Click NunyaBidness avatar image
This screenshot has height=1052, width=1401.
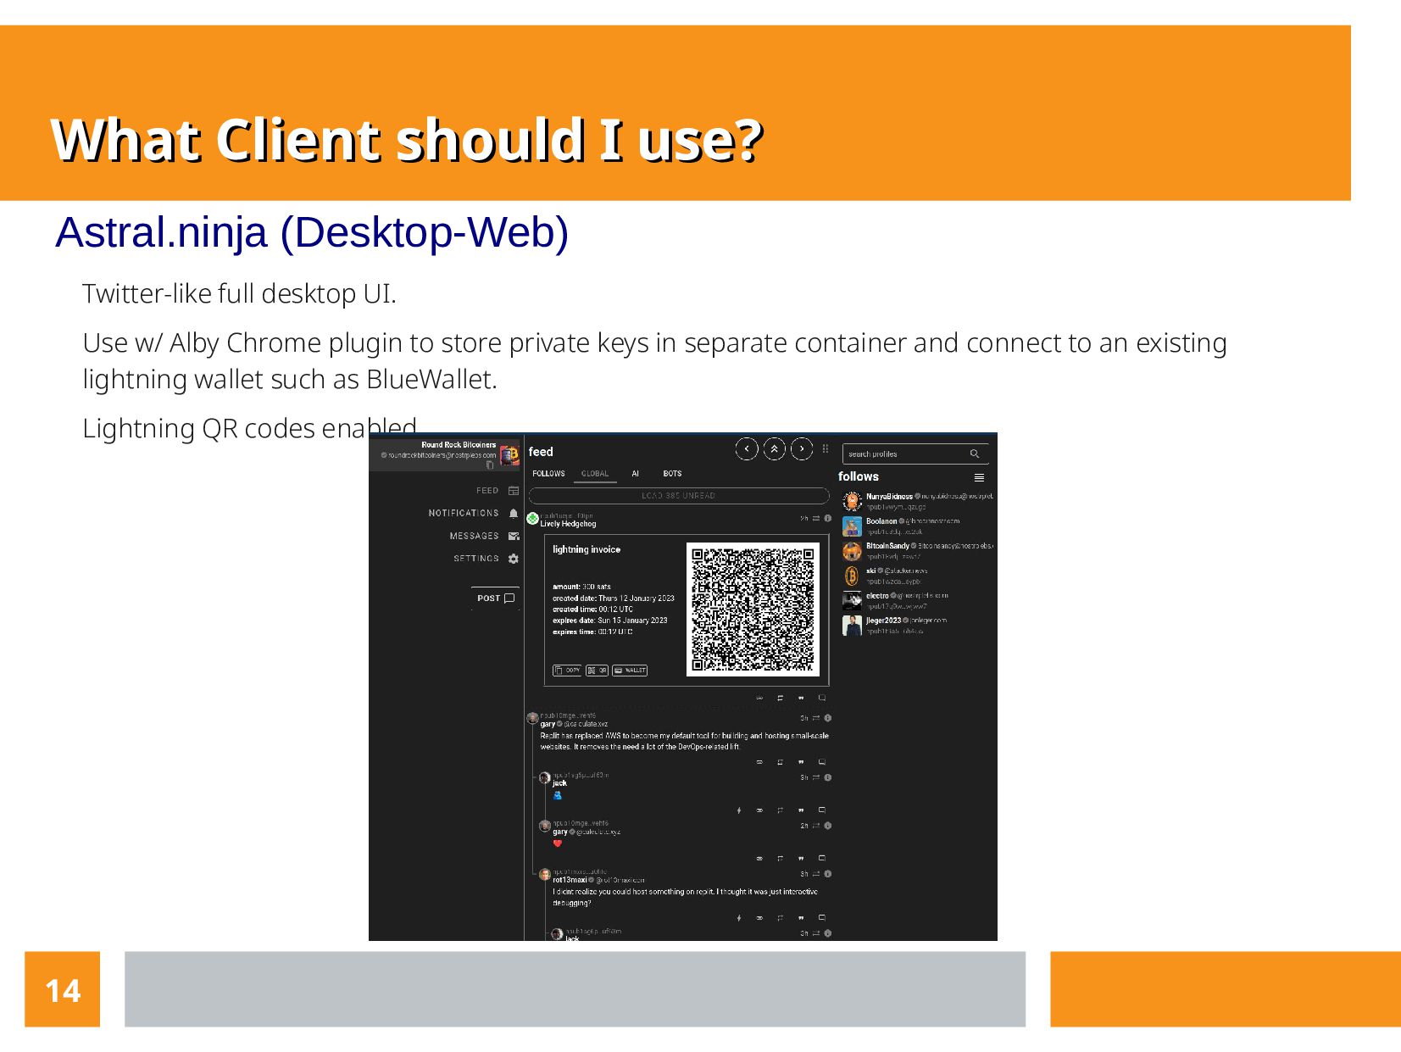click(852, 502)
